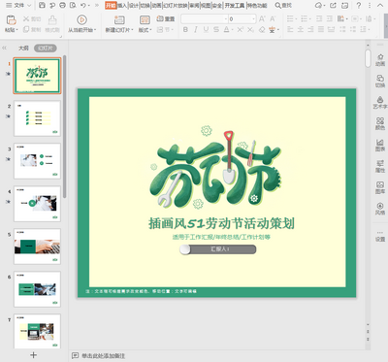Click the Decrease Font Size icon
Viewport: 388px width, 362px height.
(x=273, y=19)
